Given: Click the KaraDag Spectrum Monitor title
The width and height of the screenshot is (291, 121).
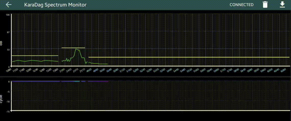Looking at the screenshot, I should 55,5.
